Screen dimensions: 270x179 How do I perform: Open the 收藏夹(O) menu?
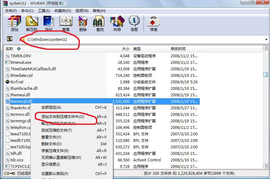tap(63, 11)
